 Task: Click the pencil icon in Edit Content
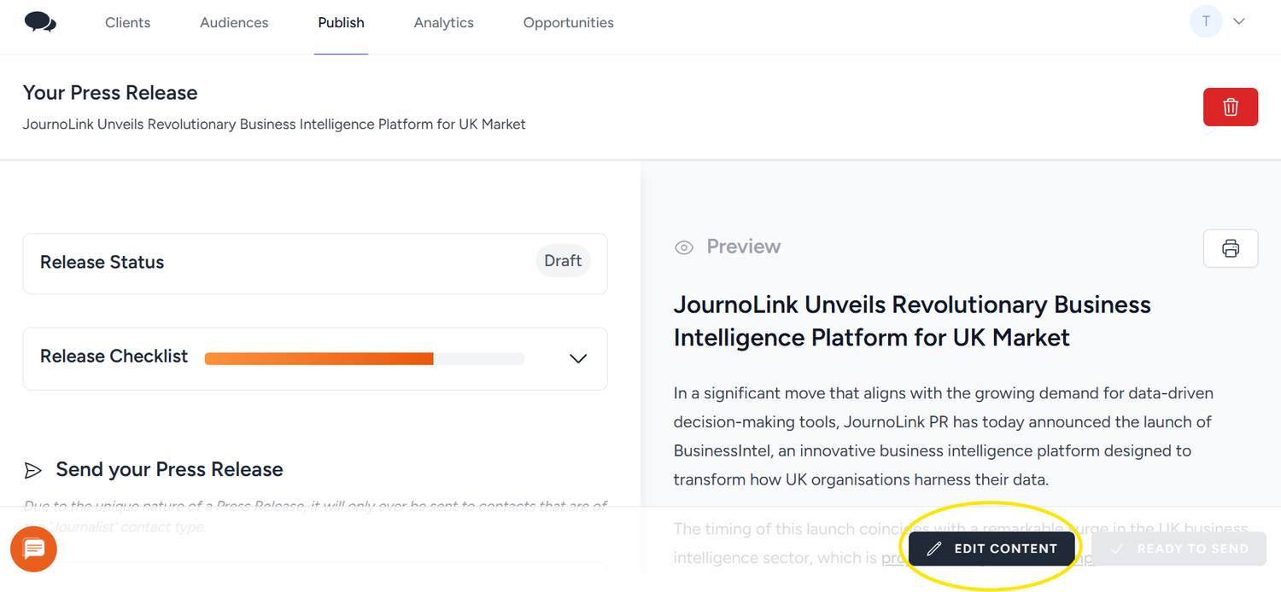click(x=934, y=548)
